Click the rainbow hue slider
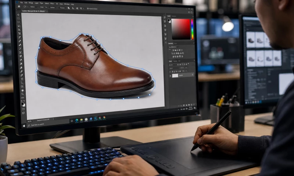 192,29
